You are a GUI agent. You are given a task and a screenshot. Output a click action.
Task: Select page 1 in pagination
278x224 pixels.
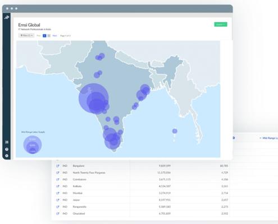coord(44,35)
